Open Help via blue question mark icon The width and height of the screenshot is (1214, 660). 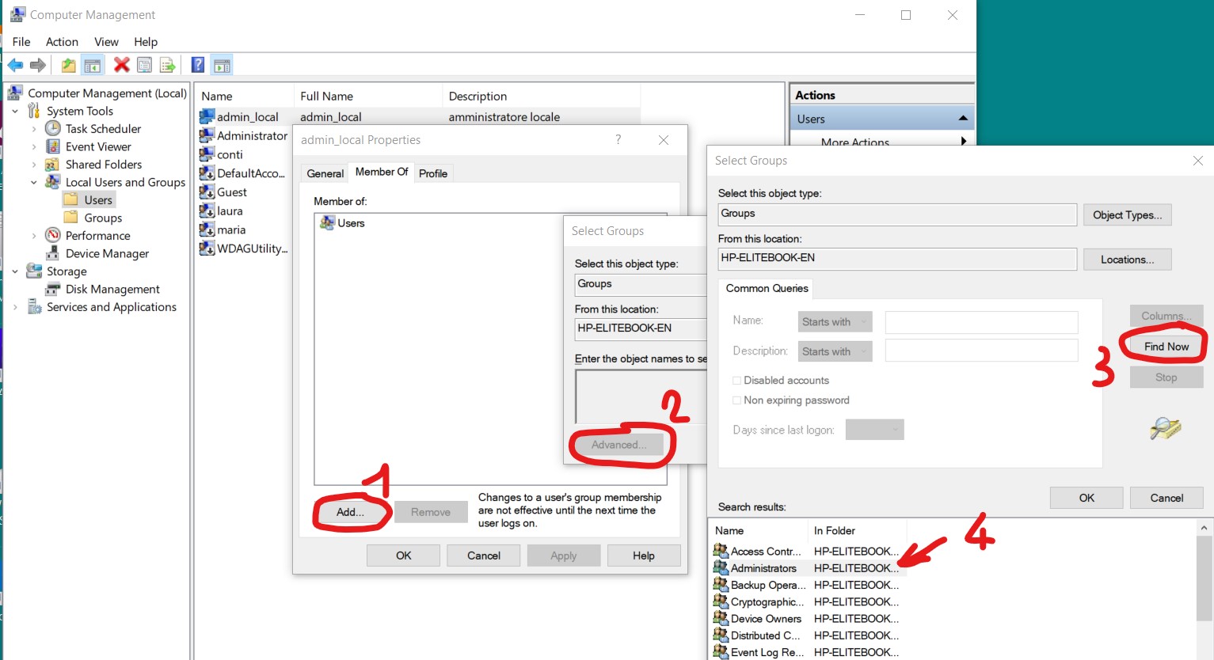pyautogui.click(x=198, y=65)
